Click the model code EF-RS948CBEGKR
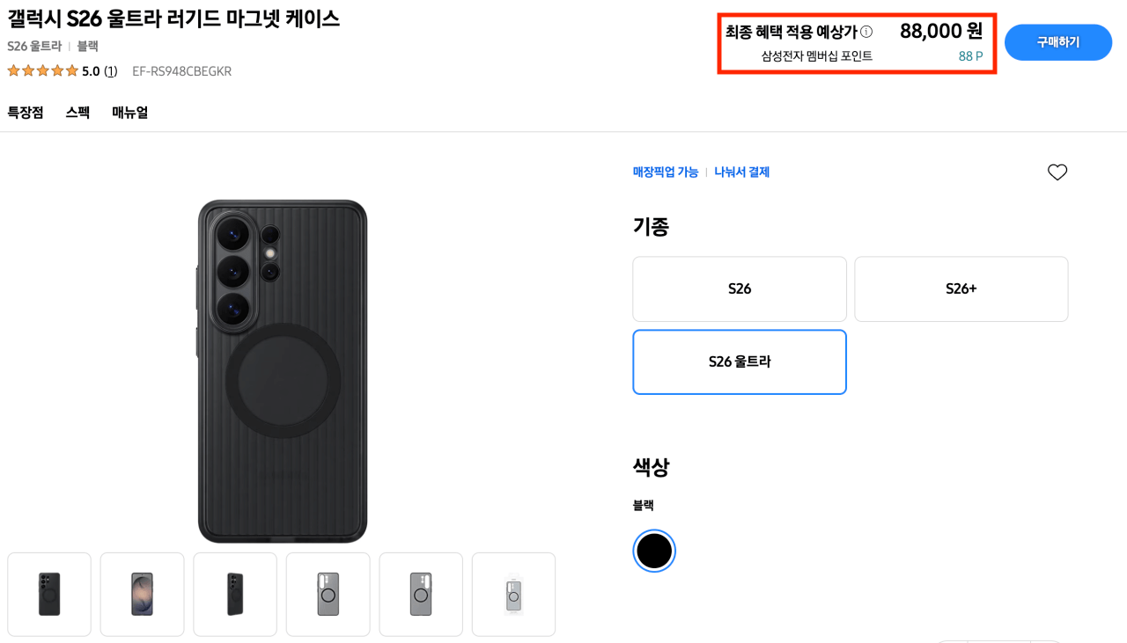 [180, 70]
